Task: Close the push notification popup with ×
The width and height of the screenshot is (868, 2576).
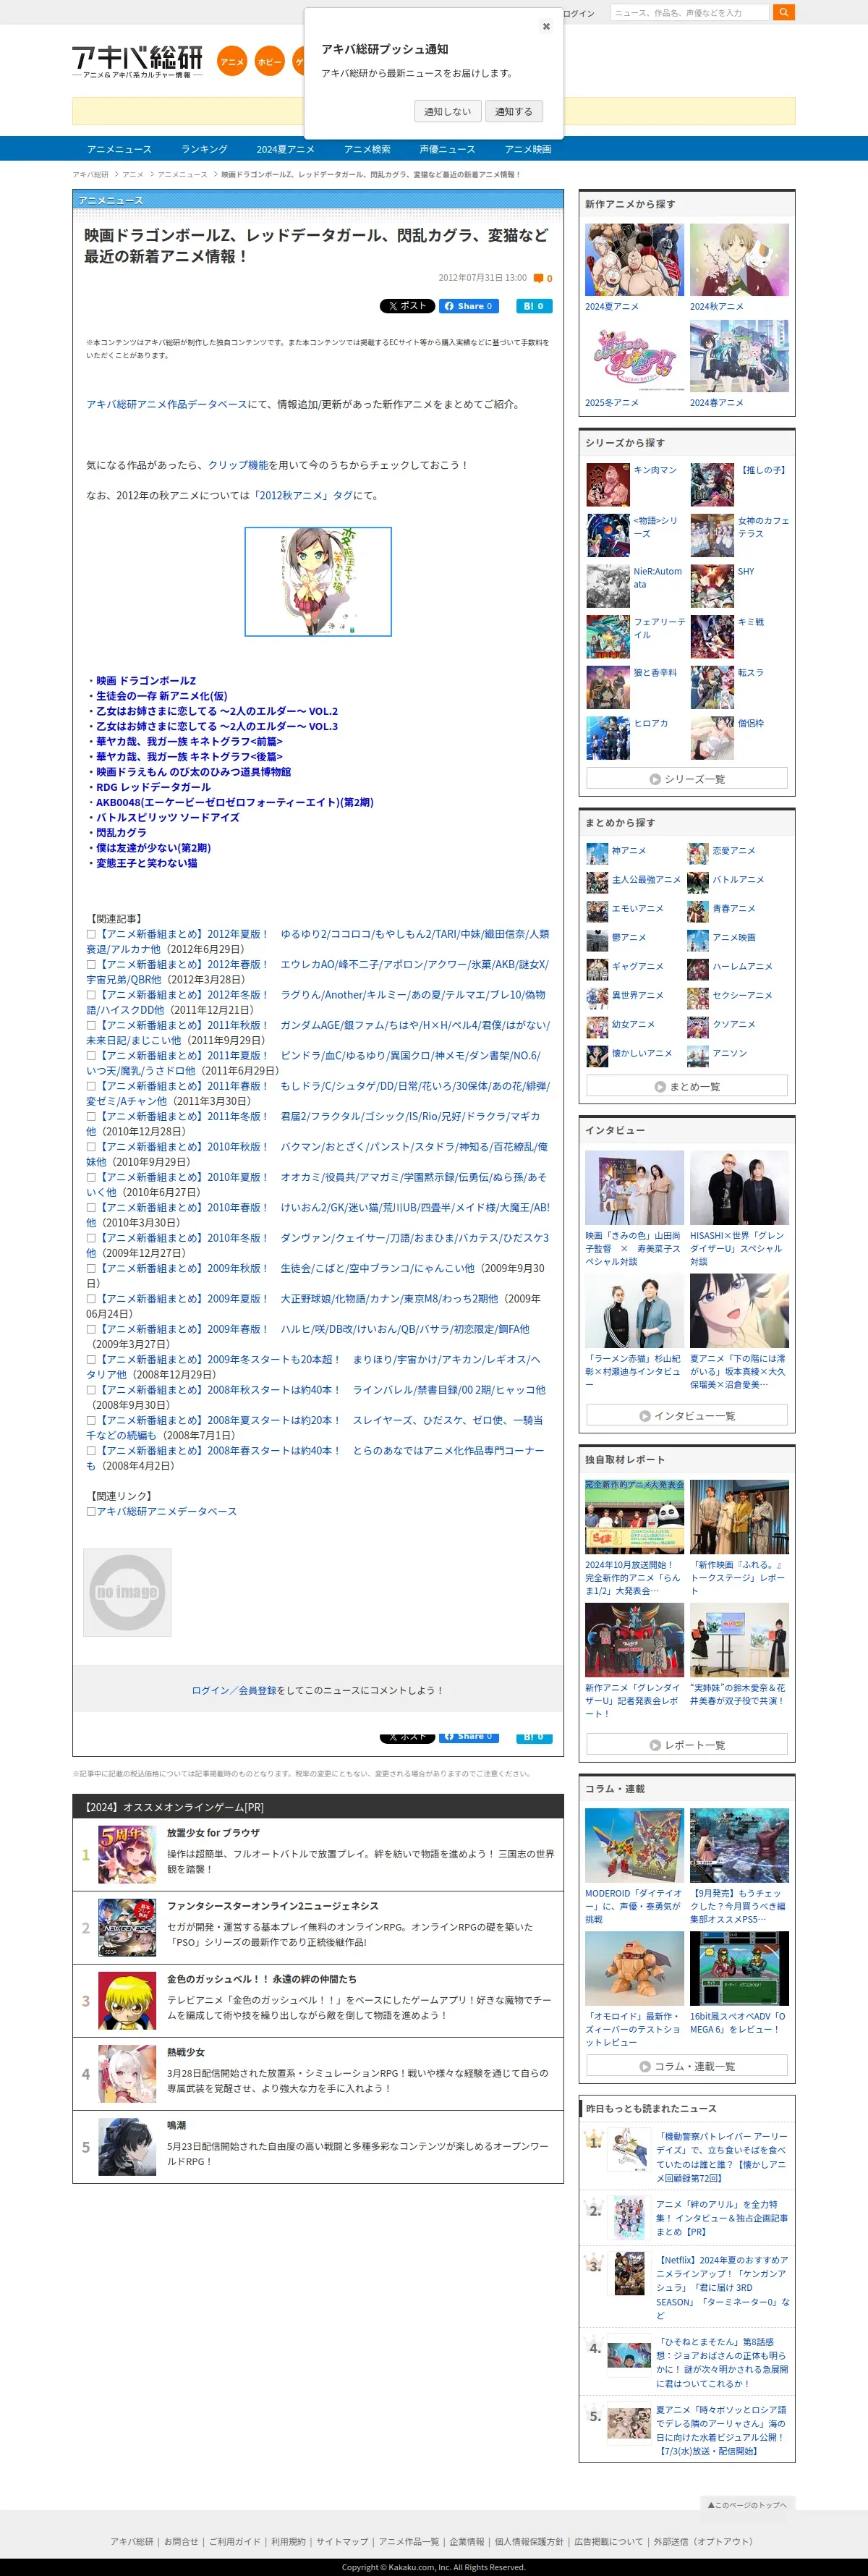Action: click(546, 27)
